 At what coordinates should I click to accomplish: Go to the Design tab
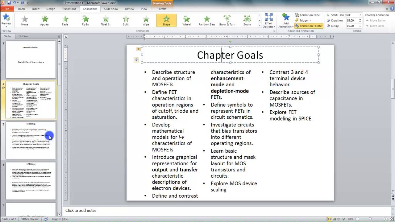[x=51, y=9]
